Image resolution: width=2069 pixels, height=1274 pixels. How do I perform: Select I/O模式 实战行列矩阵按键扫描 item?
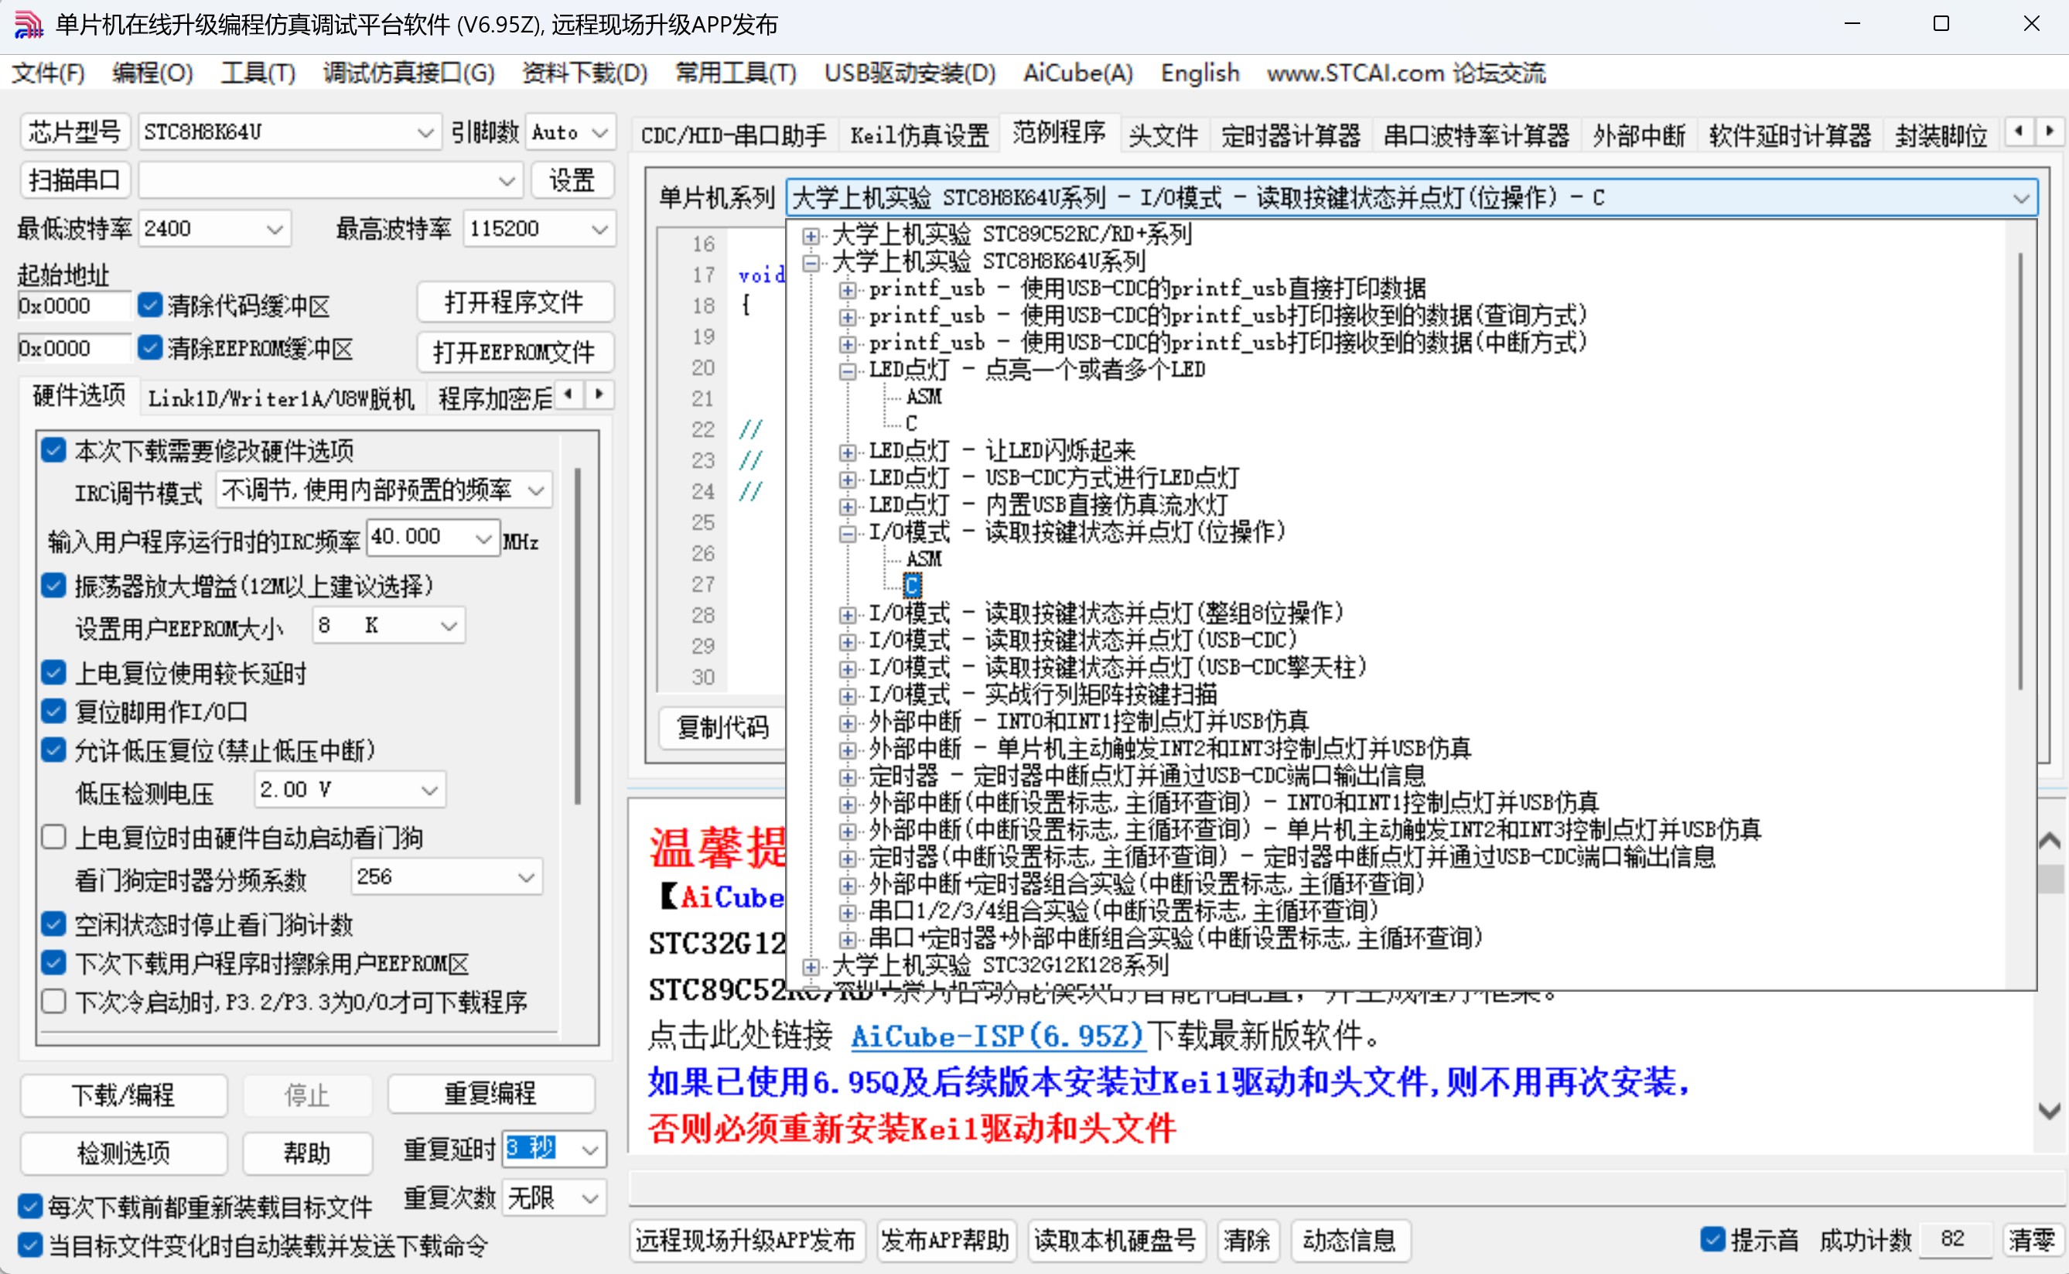coord(1043,695)
